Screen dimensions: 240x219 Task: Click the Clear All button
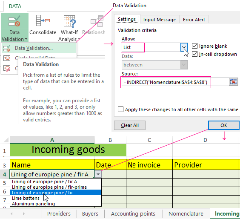130,125
